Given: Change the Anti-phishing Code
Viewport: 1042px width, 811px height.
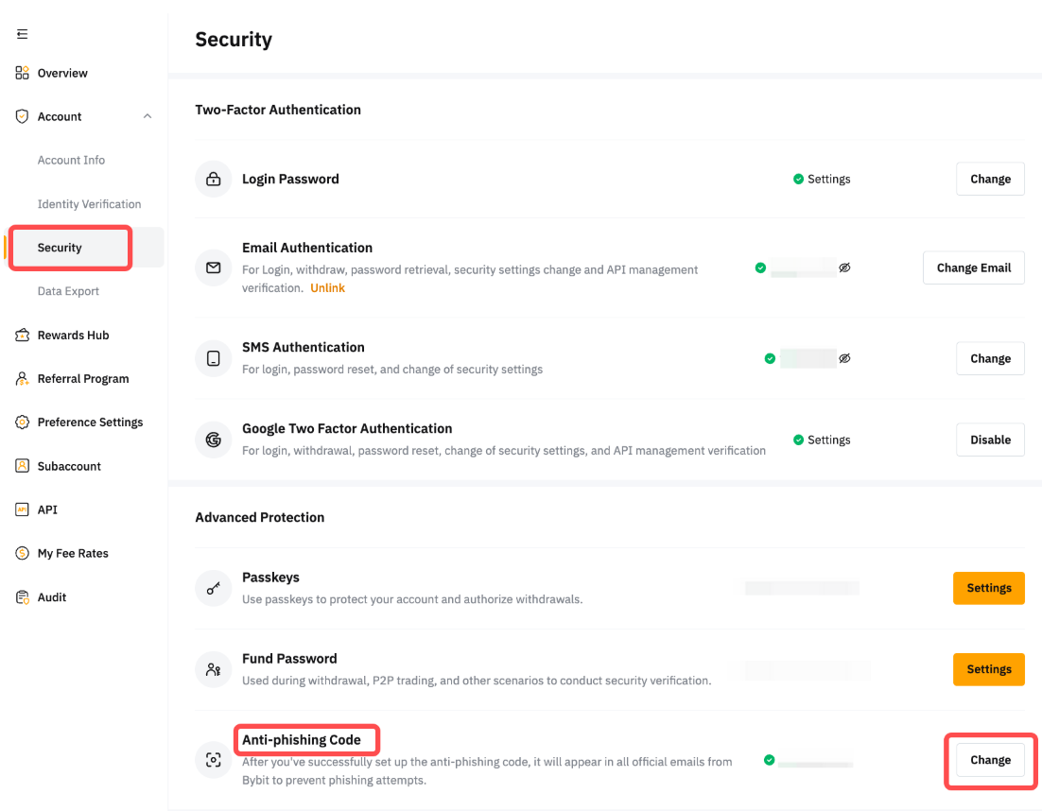Looking at the screenshot, I should [x=990, y=760].
